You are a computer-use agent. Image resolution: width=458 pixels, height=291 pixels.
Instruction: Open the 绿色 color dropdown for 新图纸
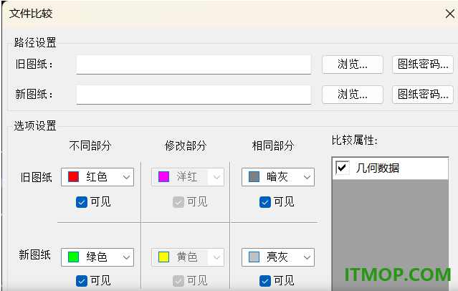pos(97,257)
